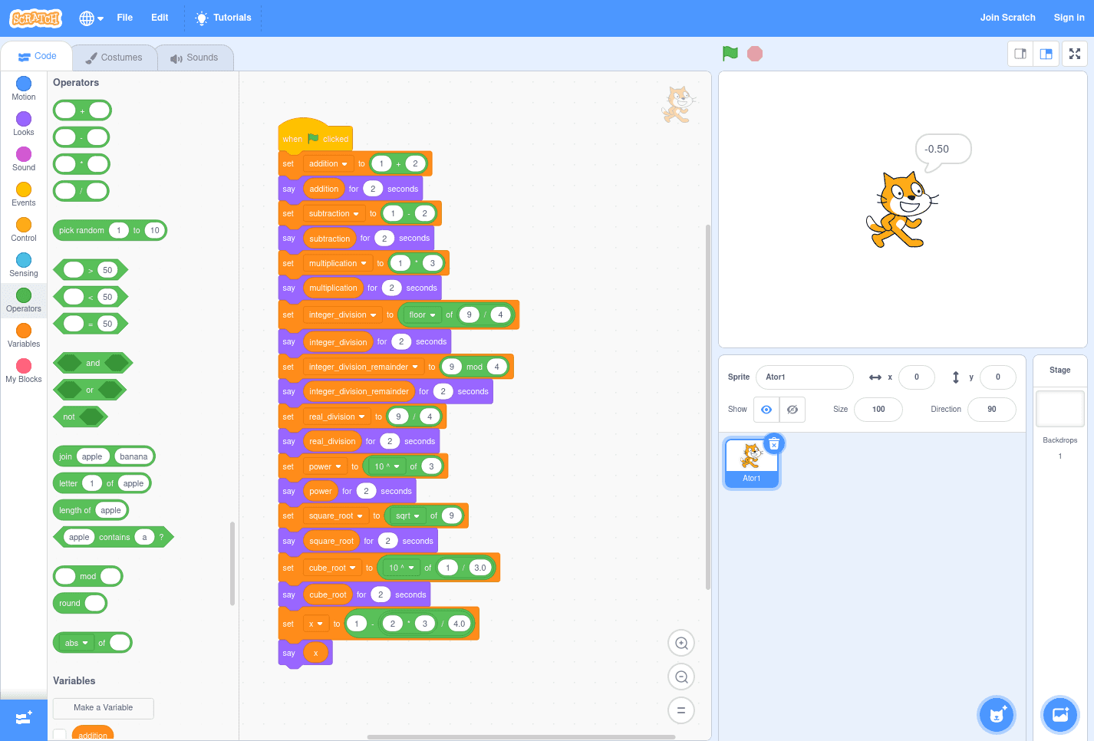Select the Motion block category
This screenshot has height=741, width=1094.
coord(24,89)
